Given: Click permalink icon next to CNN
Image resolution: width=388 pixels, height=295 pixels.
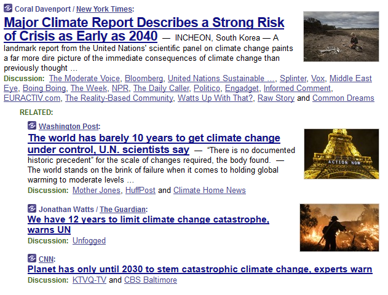Looking at the screenshot, I should pyautogui.click(x=32, y=259).
